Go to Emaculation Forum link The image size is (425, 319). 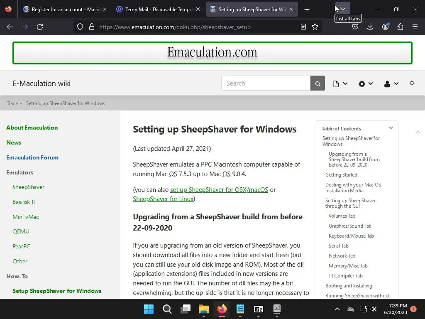coord(32,157)
